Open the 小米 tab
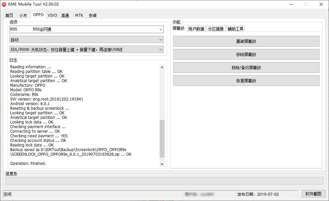The height and width of the screenshot is (201, 329). point(23,15)
